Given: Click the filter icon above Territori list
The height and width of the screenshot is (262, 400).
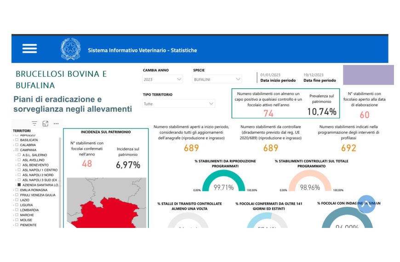Looking at the screenshot, I should (34, 124).
